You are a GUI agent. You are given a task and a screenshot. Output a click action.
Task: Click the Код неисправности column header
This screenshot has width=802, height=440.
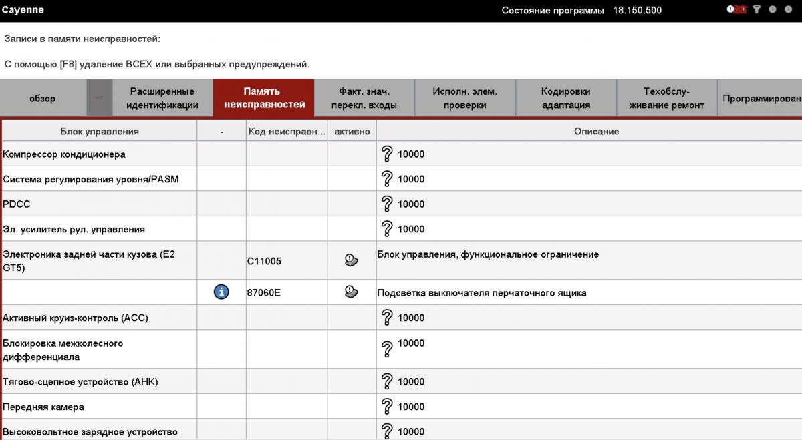point(286,132)
